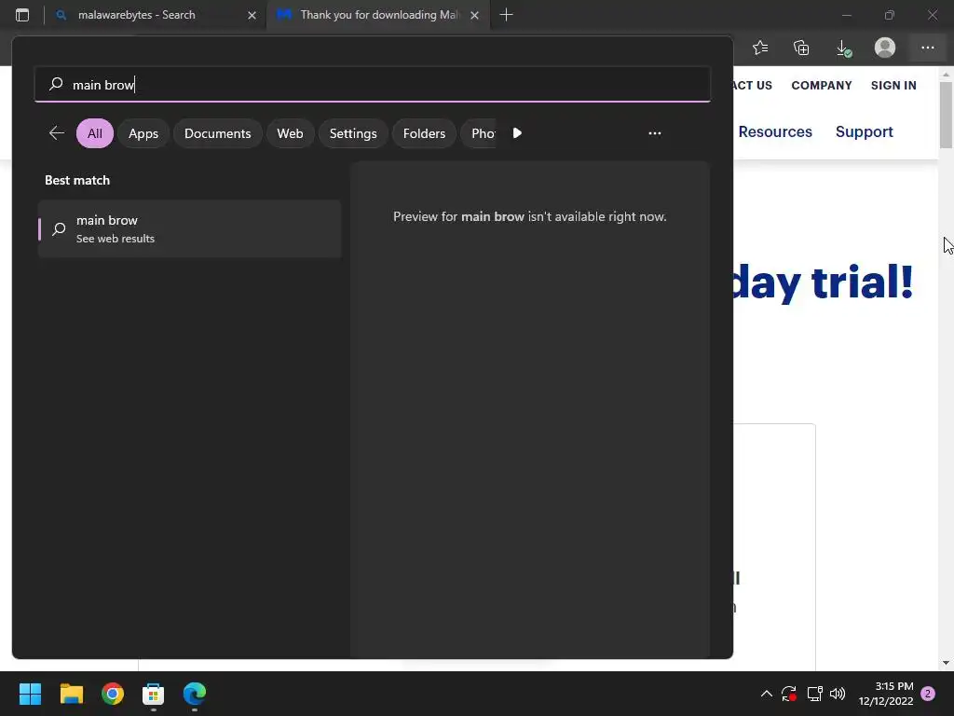The image size is (954, 716).
Task: Open the volume speaker icon
Action: tap(838, 694)
